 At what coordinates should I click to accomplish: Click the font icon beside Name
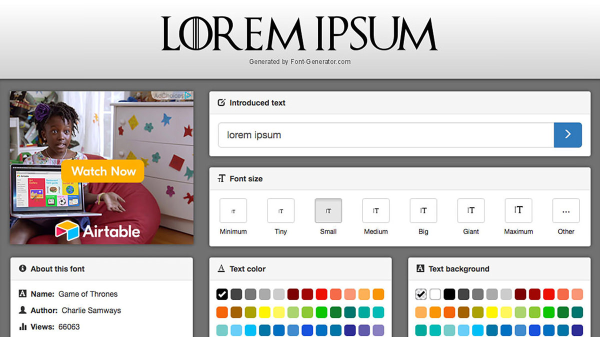(22, 294)
